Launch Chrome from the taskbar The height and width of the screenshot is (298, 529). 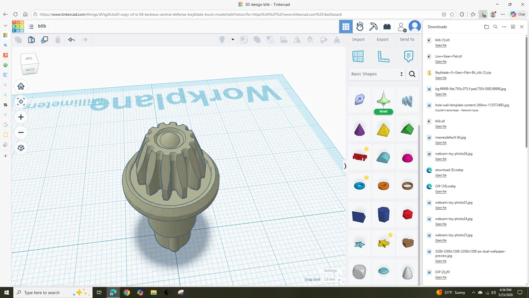pos(126,292)
